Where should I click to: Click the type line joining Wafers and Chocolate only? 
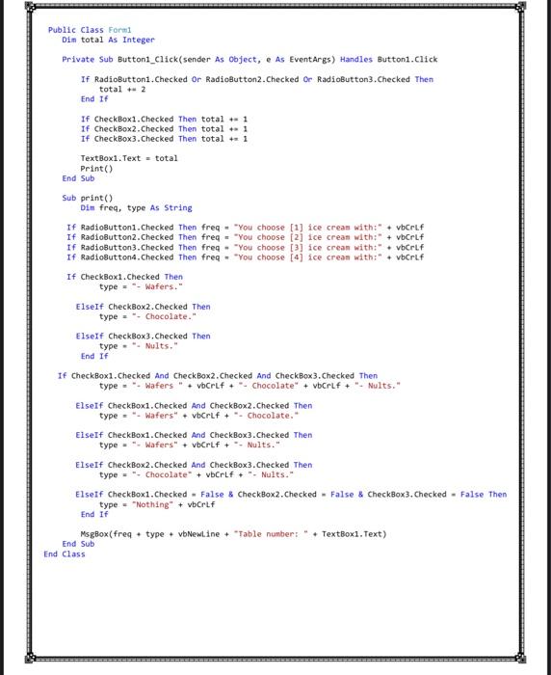tap(198, 416)
